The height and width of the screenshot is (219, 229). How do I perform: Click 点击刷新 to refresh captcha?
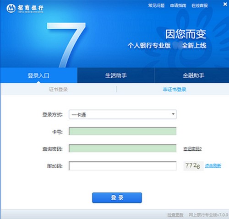point(213,166)
